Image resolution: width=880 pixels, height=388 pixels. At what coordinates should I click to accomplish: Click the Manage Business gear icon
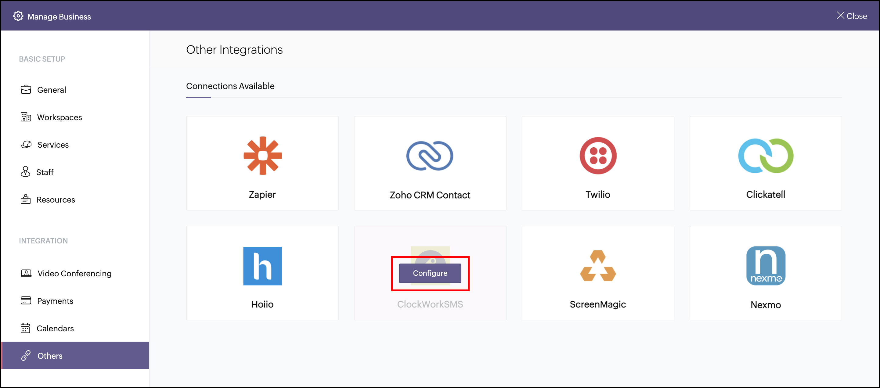click(x=18, y=16)
